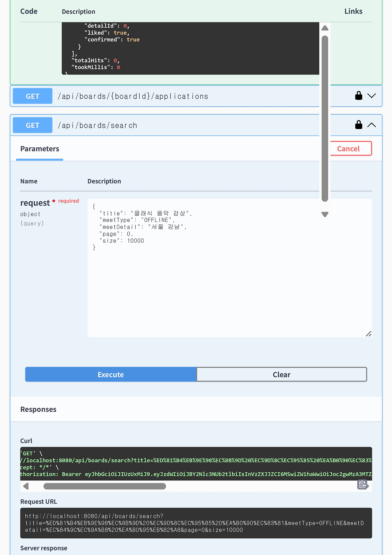Click the horizontal scrollbar thumb under the curl
This screenshot has height=555, width=392.
(x=104, y=486)
